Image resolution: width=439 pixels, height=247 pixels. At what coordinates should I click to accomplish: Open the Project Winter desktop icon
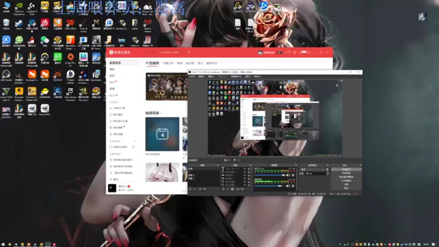[x=71, y=76]
